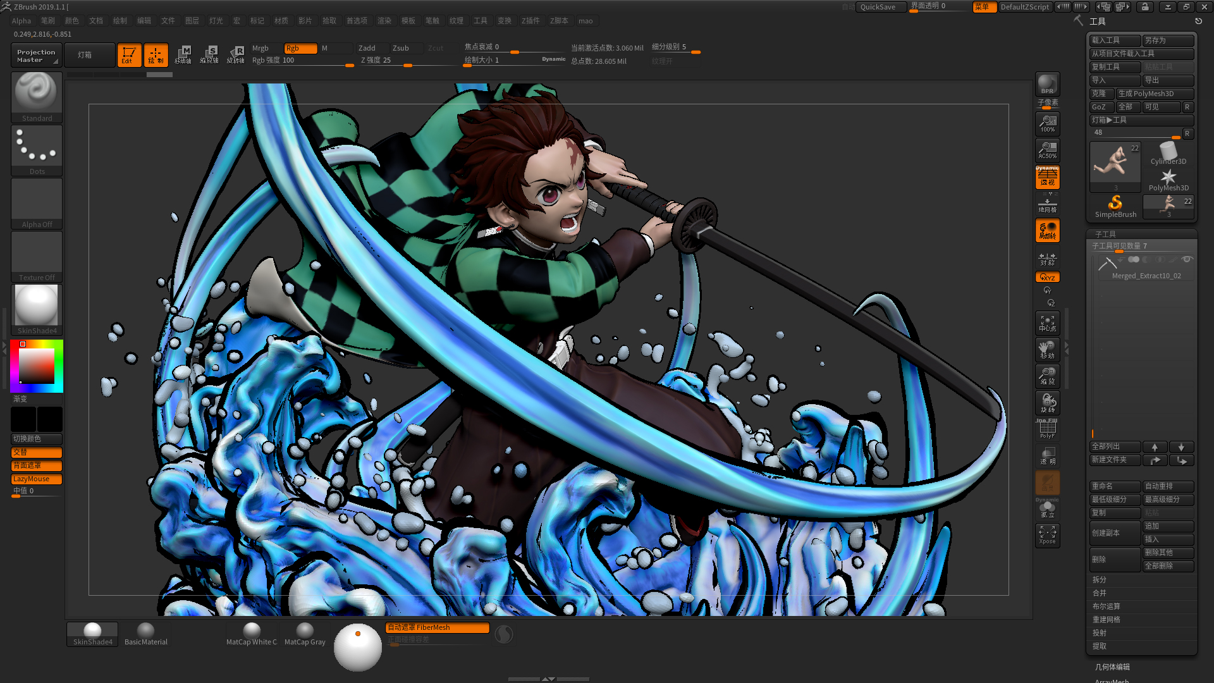Screen dimensions: 1214x683
Task: Click the QuickSave button
Action: (x=881, y=7)
